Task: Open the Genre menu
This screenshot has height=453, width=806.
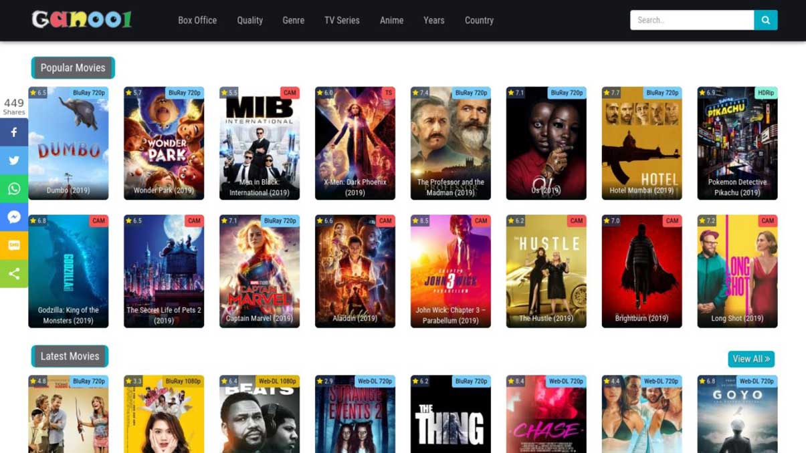Action: 293,20
